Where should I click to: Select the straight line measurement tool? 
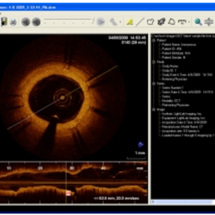pyautogui.click(x=140, y=22)
